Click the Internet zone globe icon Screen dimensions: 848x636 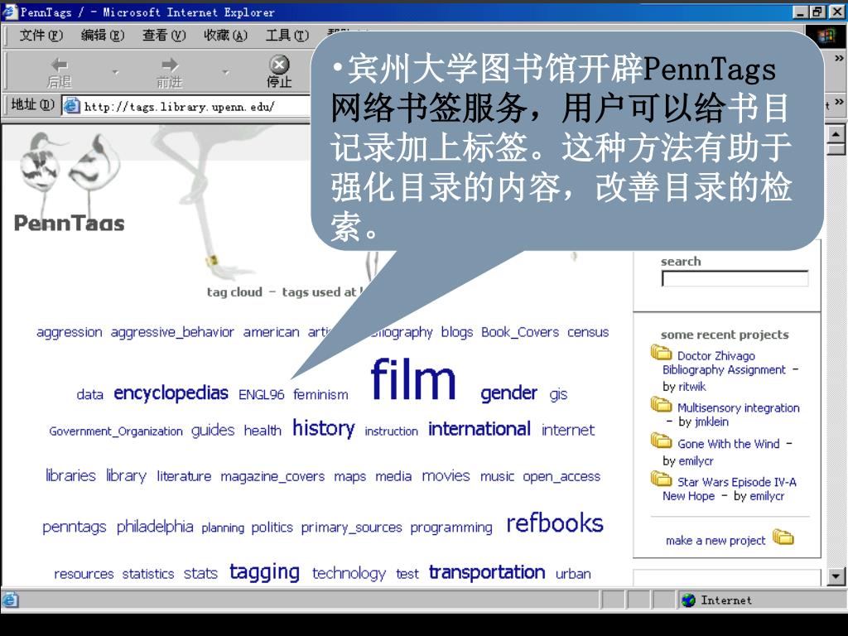(x=688, y=600)
